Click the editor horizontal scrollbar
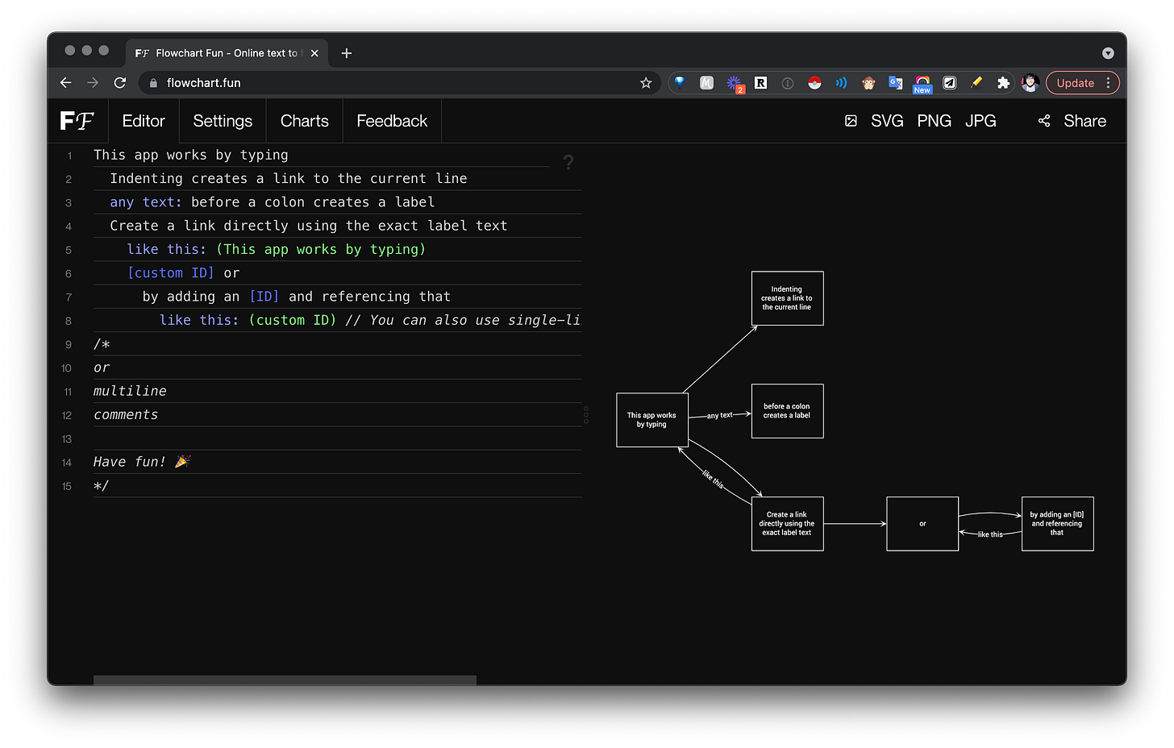The image size is (1174, 748). point(285,680)
